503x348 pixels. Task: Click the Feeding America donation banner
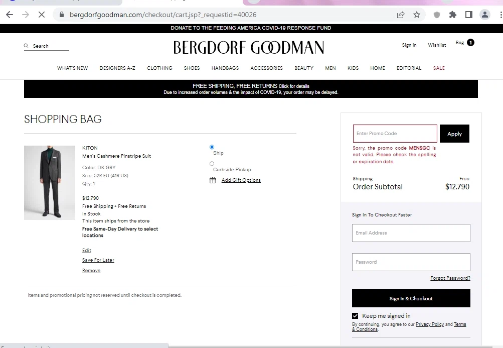(251, 28)
